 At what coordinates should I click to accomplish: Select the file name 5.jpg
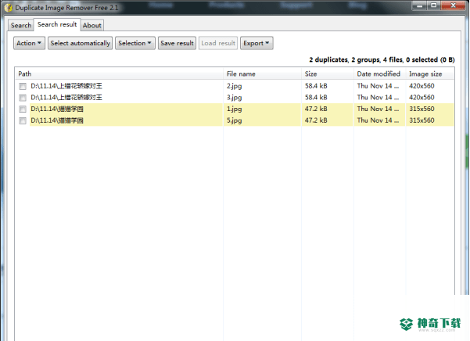[x=234, y=120]
